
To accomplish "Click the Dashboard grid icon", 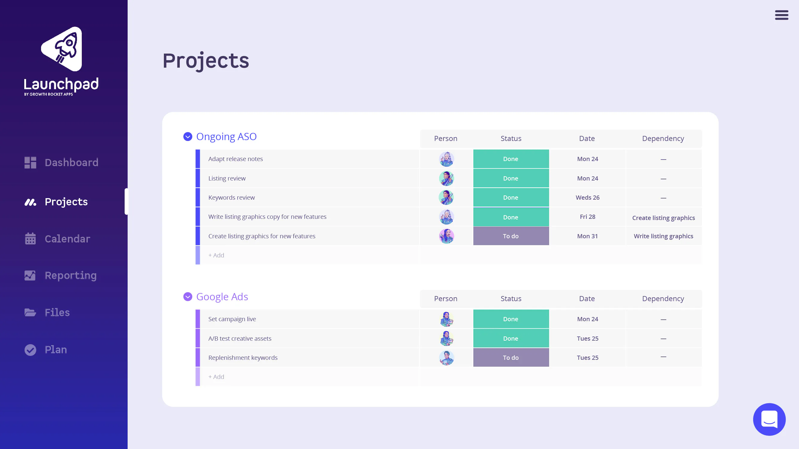I will point(30,162).
